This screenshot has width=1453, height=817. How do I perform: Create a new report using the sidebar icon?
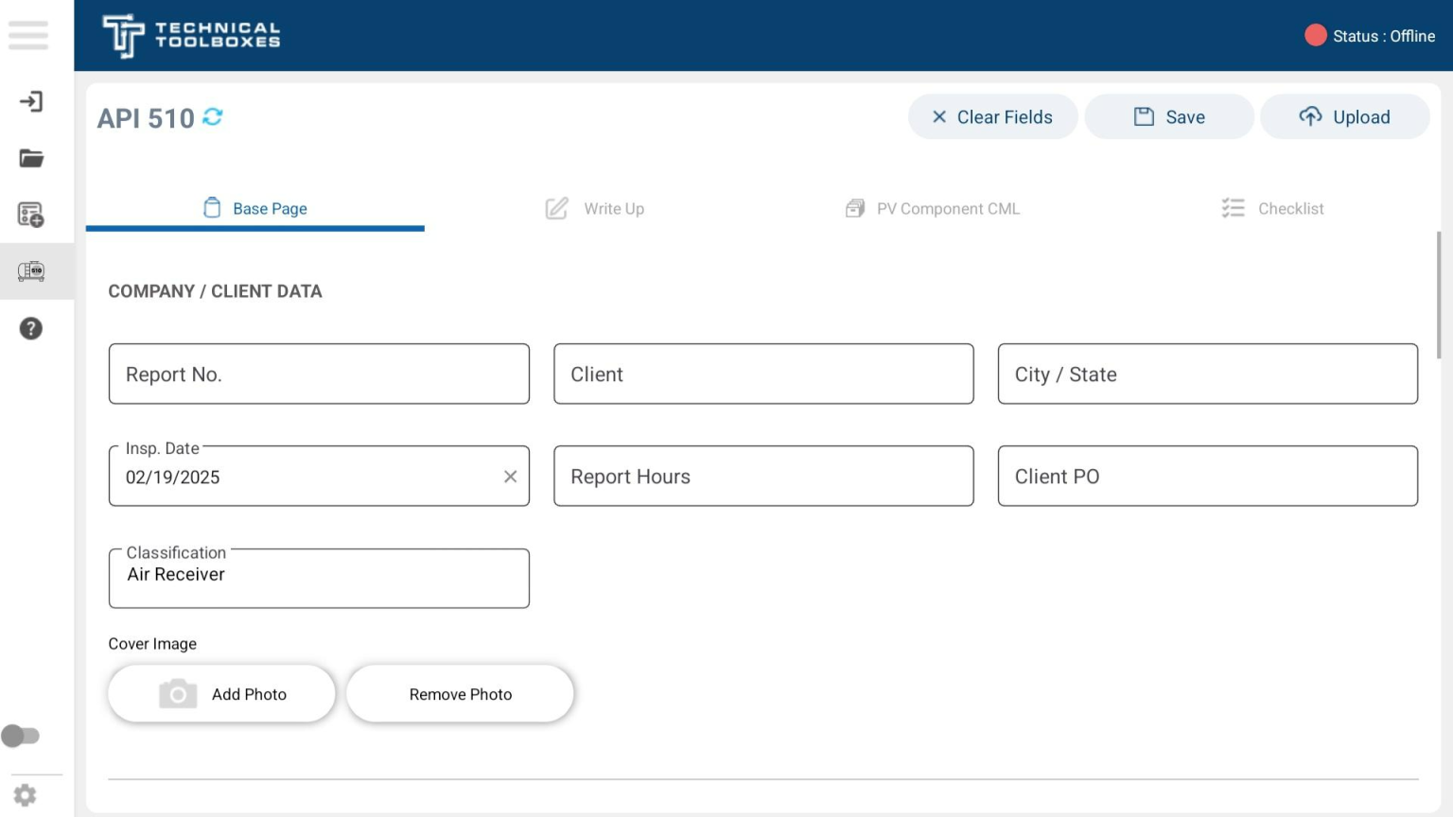coord(30,215)
